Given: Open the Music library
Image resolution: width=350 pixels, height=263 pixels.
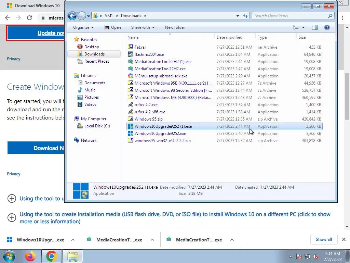Looking at the screenshot, I should point(90,90).
